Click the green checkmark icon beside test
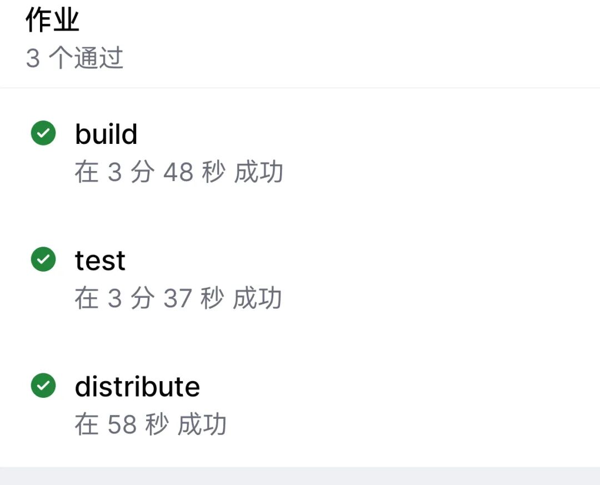Viewport: 600px width, 485px height. tap(43, 259)
